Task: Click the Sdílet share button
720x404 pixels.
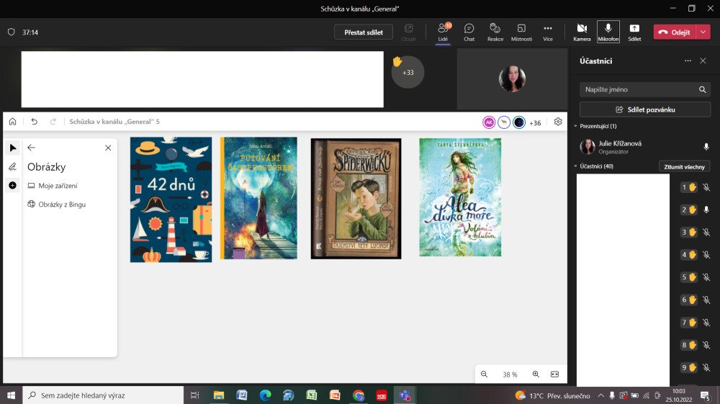Action: click(634, 32)
